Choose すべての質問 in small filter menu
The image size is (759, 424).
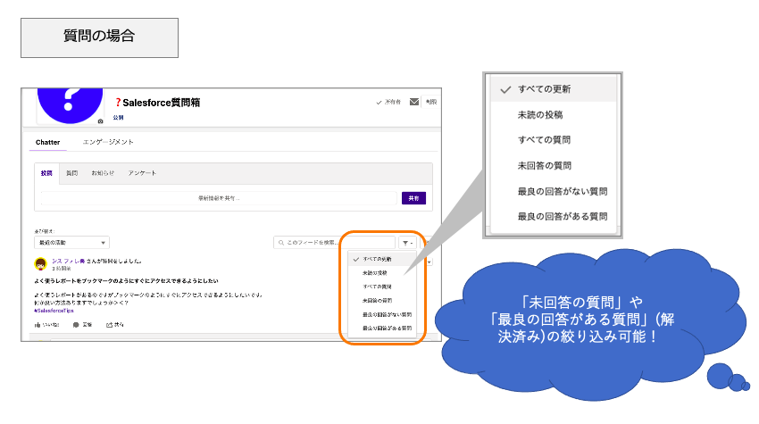click(x=382, y=287)
